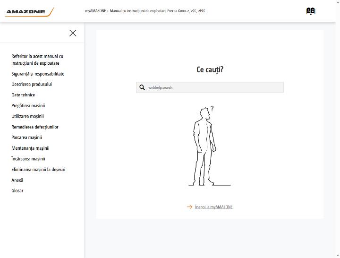Select Mentenanța mașinii entry
This screenshot has height=258, width=340.
coord(30,148)
